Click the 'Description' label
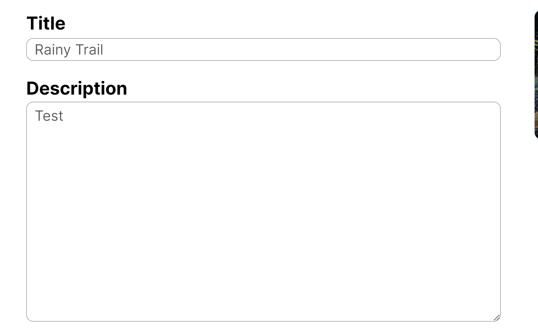 (x=77, y=88)
